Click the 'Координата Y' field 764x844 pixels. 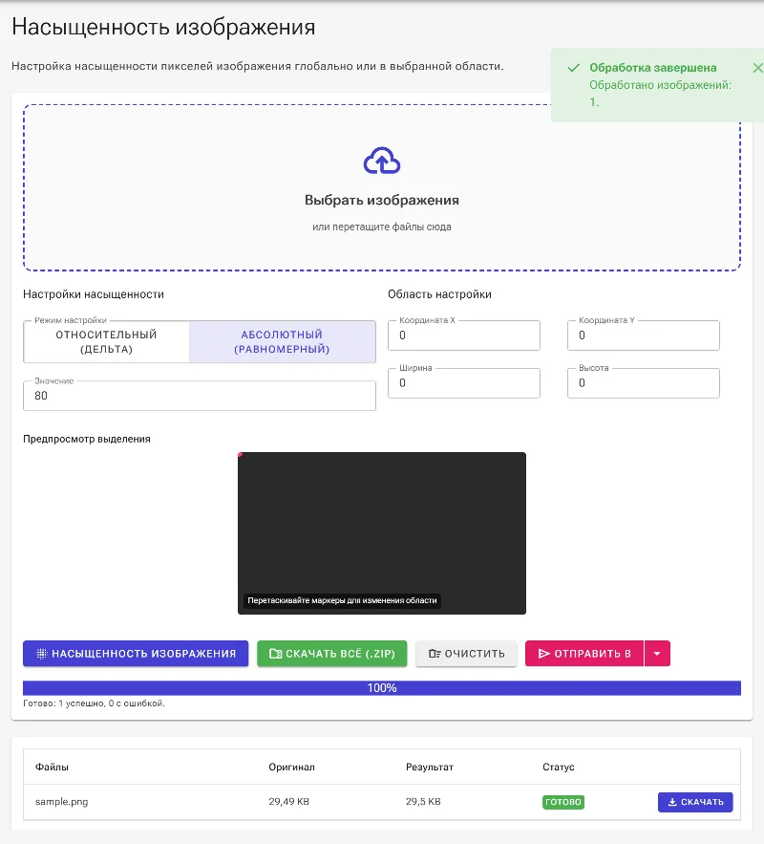[643, 335]
